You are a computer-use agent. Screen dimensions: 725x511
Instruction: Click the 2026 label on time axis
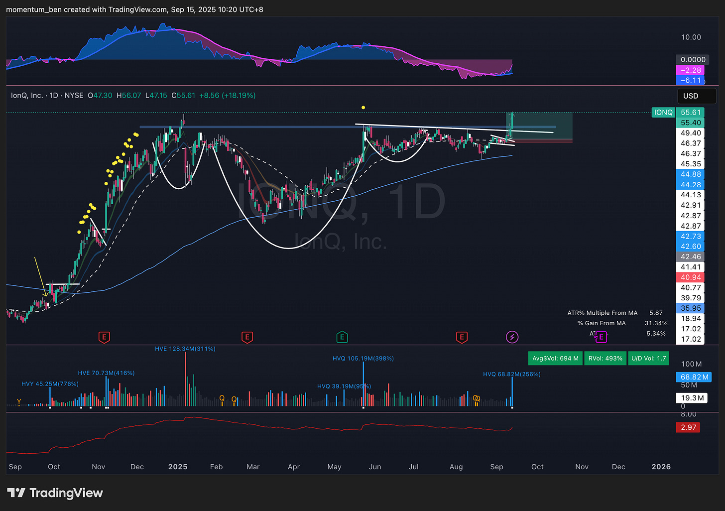point(661,467)
